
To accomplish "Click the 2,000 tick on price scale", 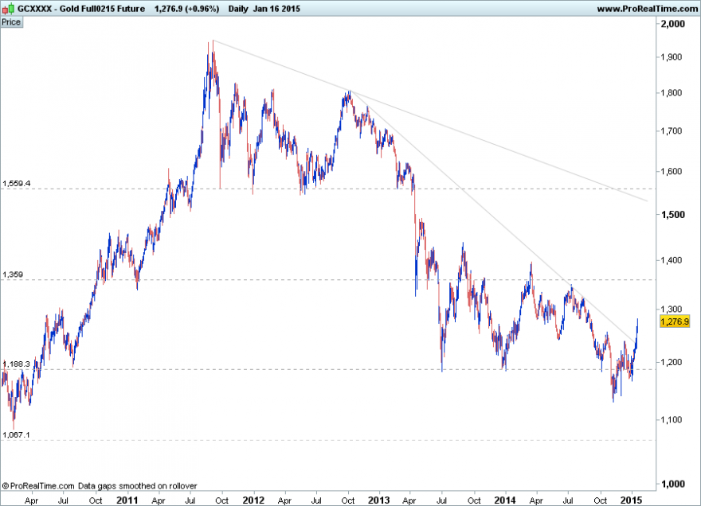I will (673, 24).
